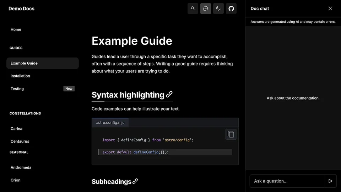Copy code with the clipboard icon

231,134
